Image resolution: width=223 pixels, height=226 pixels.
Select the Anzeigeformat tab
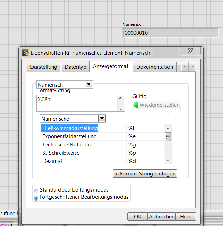(x=111, y=66)
